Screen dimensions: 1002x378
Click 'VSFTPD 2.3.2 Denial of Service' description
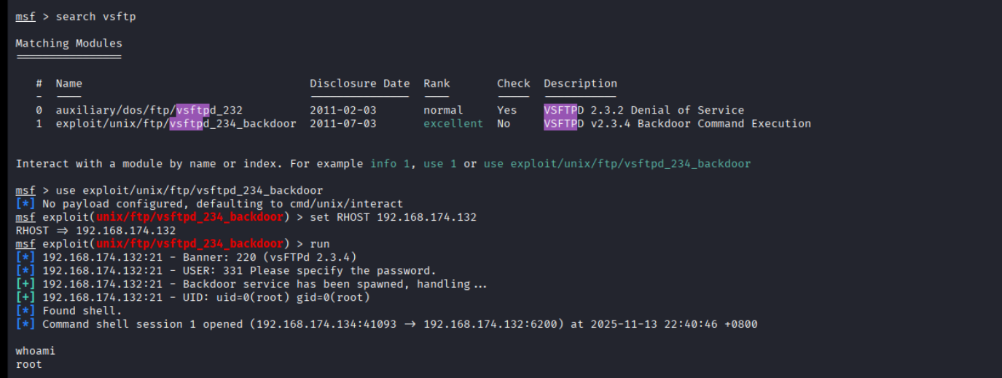(x=643, y=110)
